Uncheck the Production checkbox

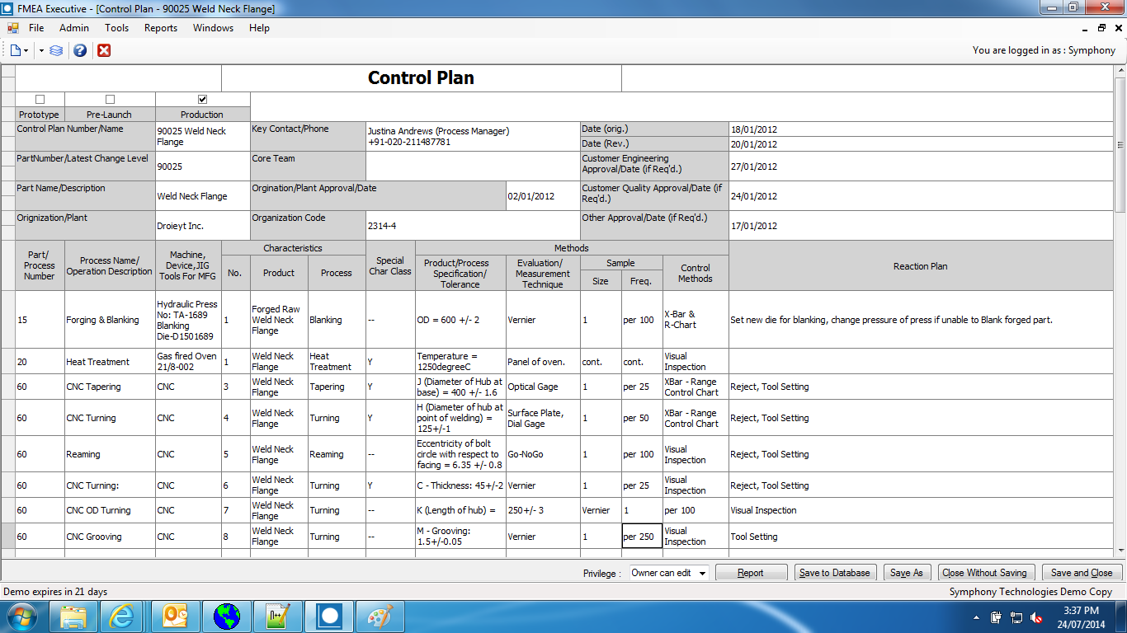(202, 100)
